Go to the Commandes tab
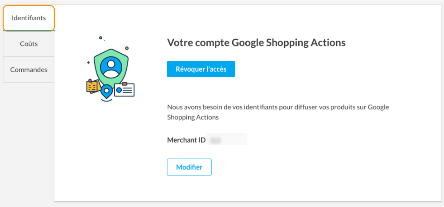444x207 pixels. pyautogui.click(x=29, y=69)
